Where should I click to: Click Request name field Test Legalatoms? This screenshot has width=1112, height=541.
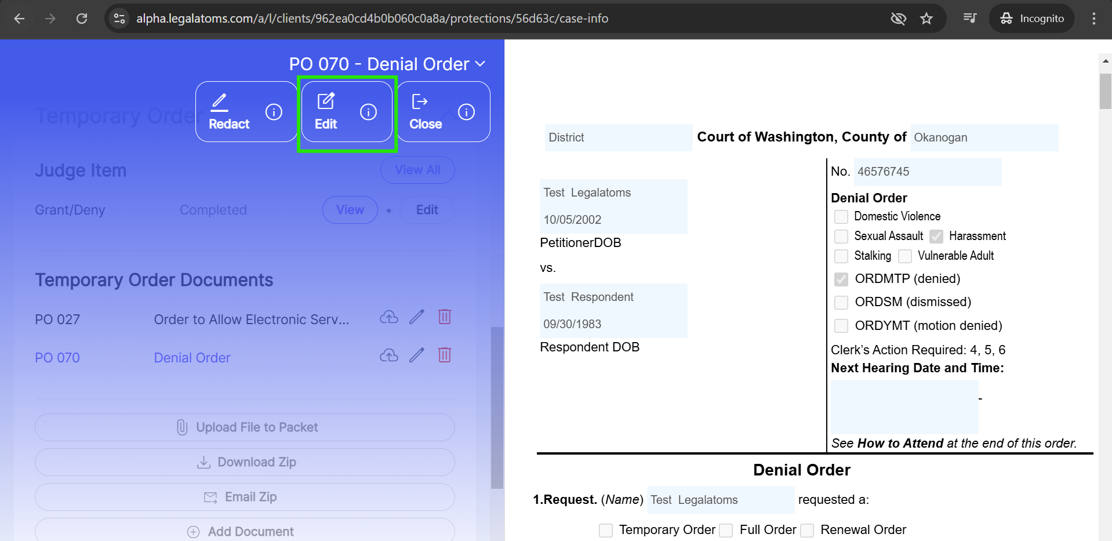pyautogui.click(x=721, y=500)
